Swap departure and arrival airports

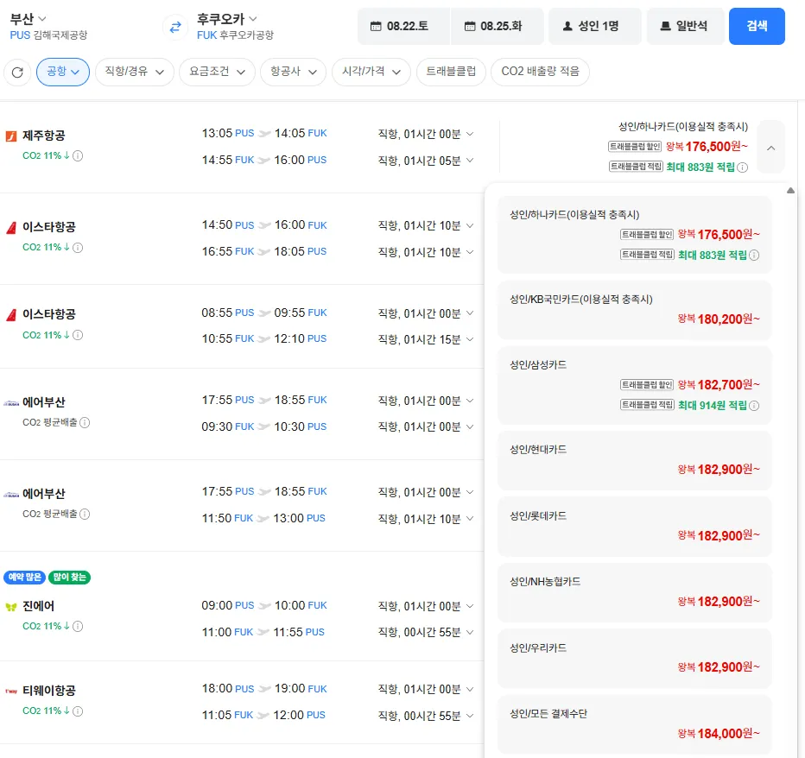(x=175, y=27)
